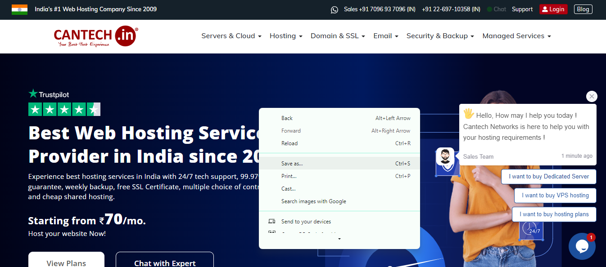The image size is (606, 267).
Task: Expand the Domain & SSL menu
Action: 338,36
